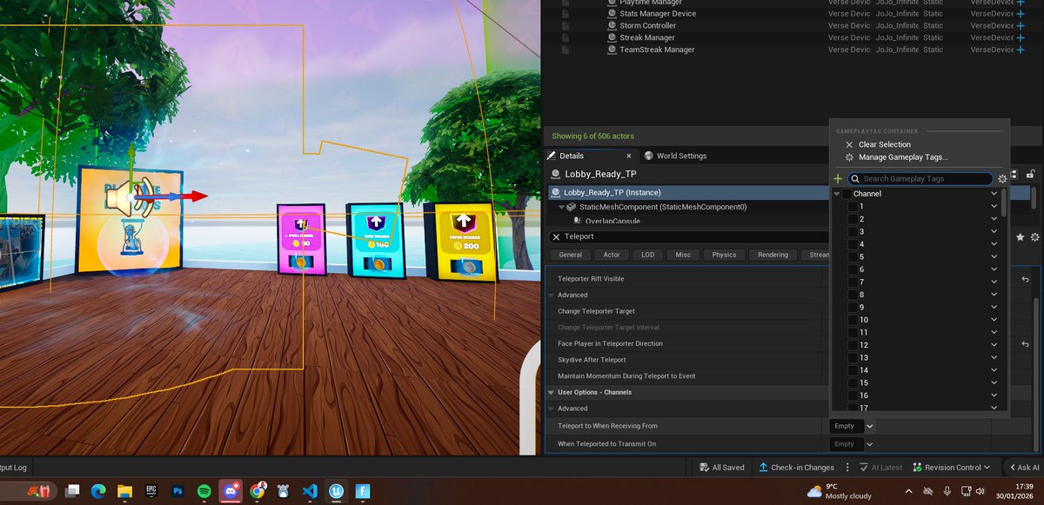Open gameplay tag picker settings gear
The height and width of the screenshot is (505, 1044).
(1002, 179)
